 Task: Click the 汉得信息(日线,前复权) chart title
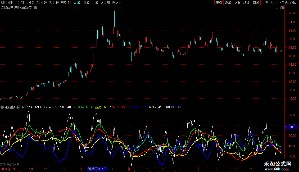pos(17,8)
